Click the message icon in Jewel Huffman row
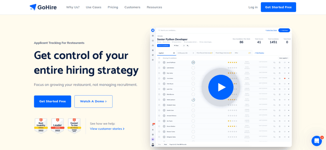Image resolution: width=326 pixels, height=150 pixels. (274, 63)
